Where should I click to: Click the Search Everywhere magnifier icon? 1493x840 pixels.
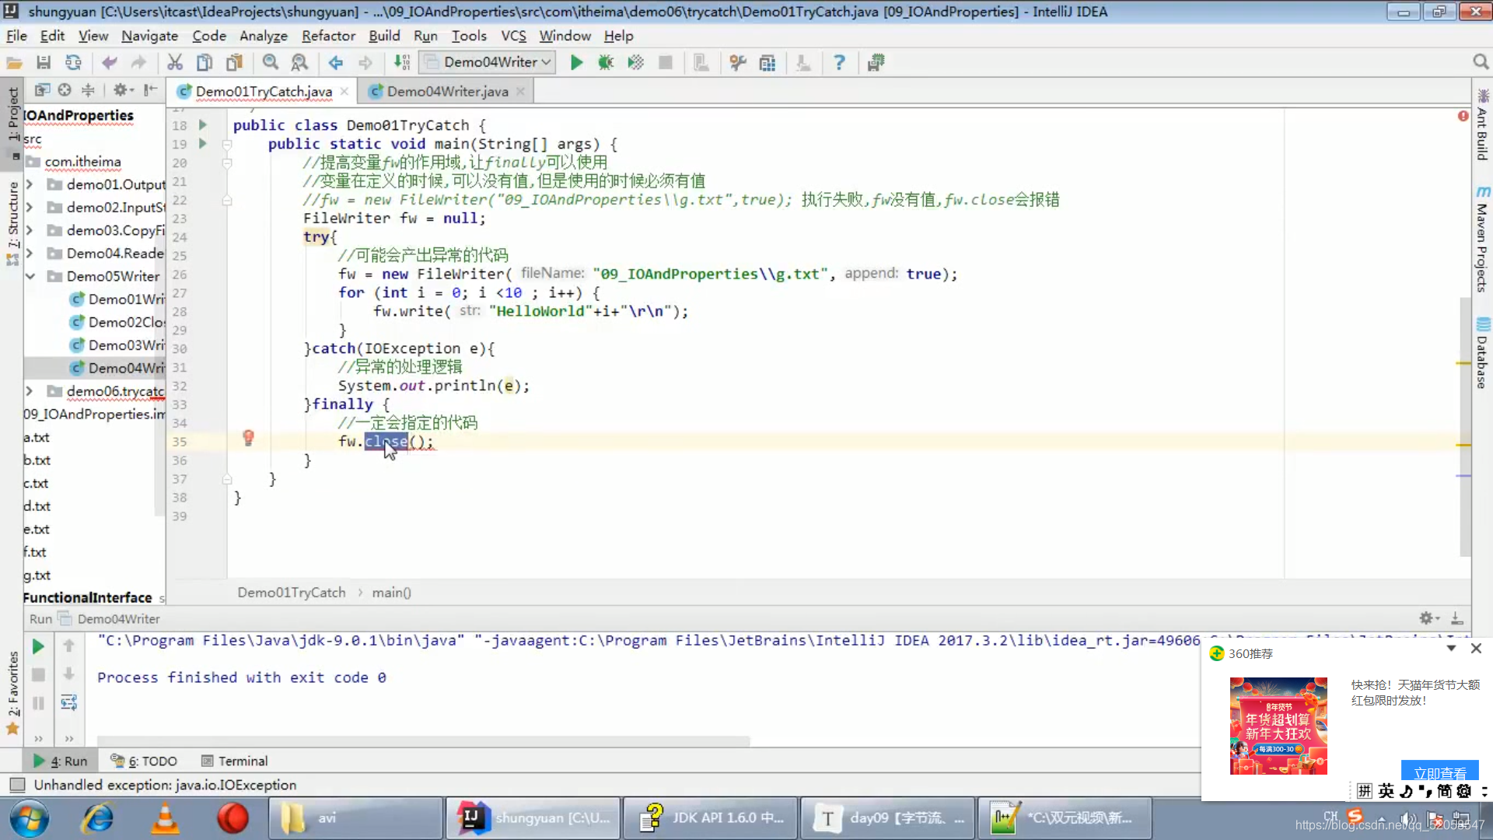pos(1480,62)
